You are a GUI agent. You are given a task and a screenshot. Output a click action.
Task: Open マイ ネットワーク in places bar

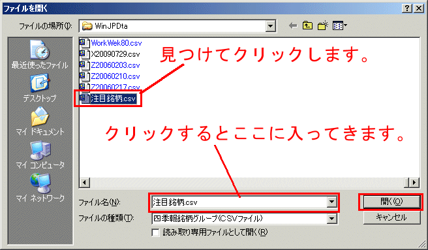click(40, 188)
